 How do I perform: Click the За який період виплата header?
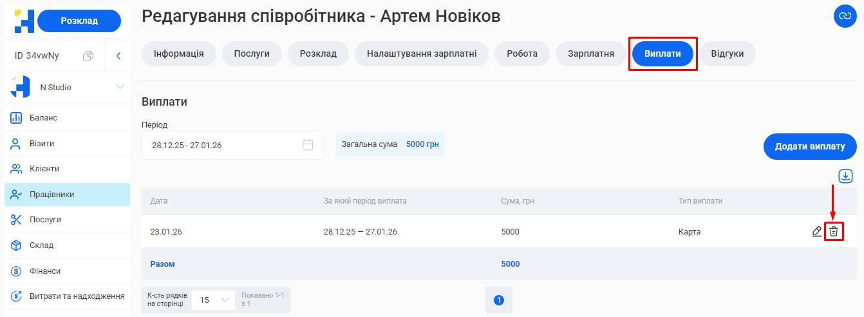coord(365,201)
